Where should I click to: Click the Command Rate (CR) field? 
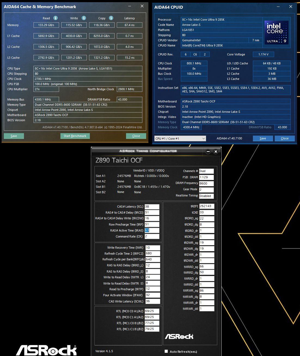pos(152,236)
